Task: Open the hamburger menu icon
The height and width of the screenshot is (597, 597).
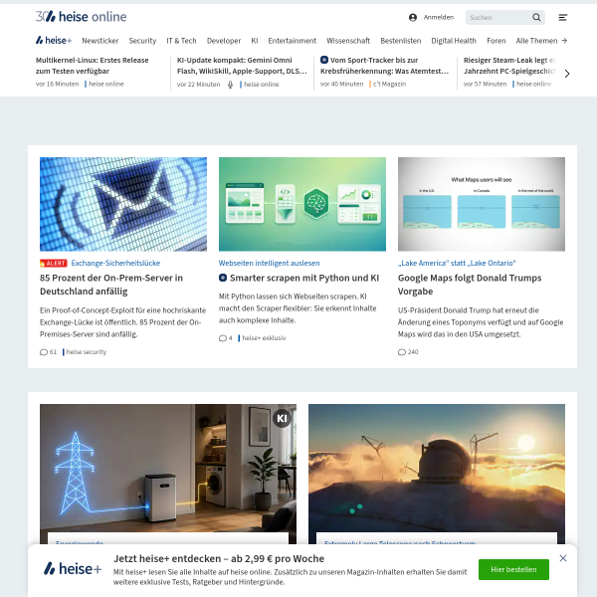Action: tap(563, 18)
